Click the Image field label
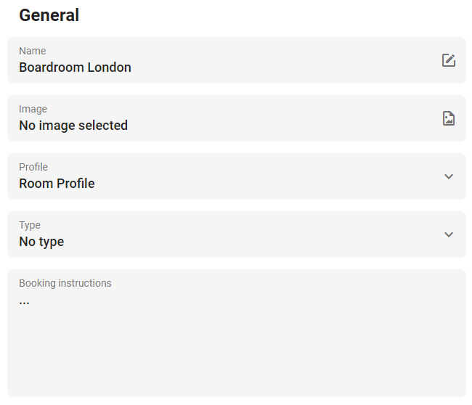The height and width of the screenshot is (405, 472). pos(33,109)
